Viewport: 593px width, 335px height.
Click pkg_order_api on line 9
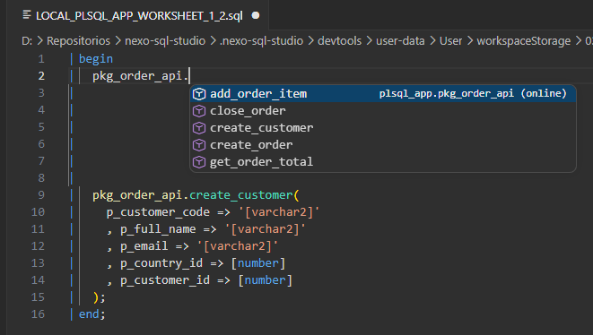[x=137, y=195]
